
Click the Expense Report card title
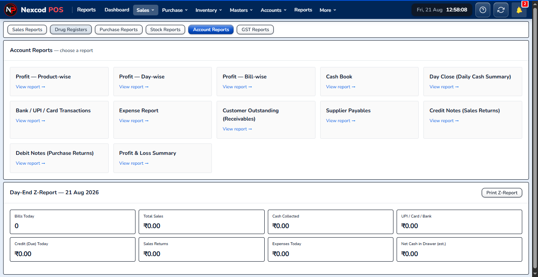click(139, 110)
